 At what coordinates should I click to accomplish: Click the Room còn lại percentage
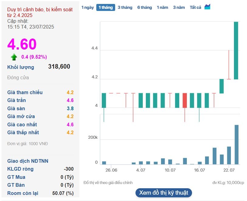click(x=63, y=193)
